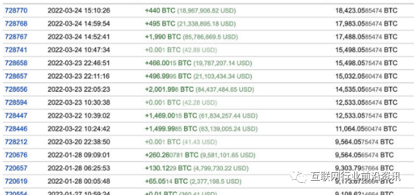Screen dimensions: 414x195
Task: Open block 728658 link
Action: 16,63
